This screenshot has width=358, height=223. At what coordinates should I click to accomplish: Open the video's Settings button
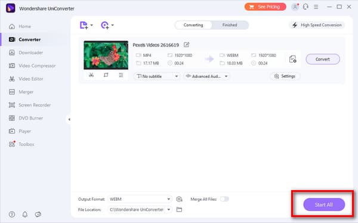[x=285, y=76]
